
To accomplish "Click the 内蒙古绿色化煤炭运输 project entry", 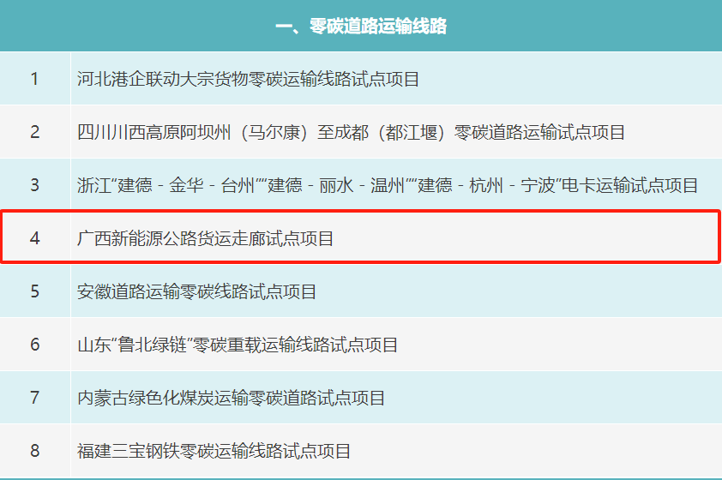I will coord(231,398).
